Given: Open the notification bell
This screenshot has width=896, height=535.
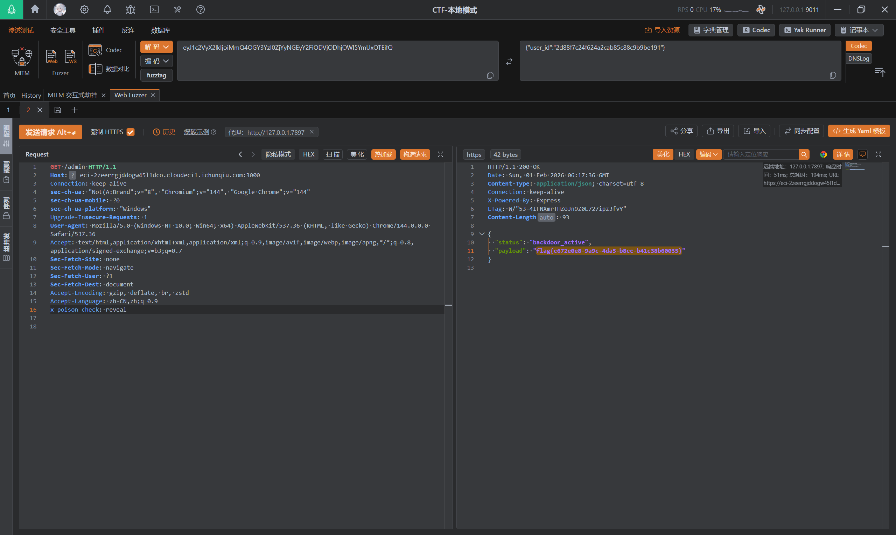Looking at the screenshot, I should point(107,9).
